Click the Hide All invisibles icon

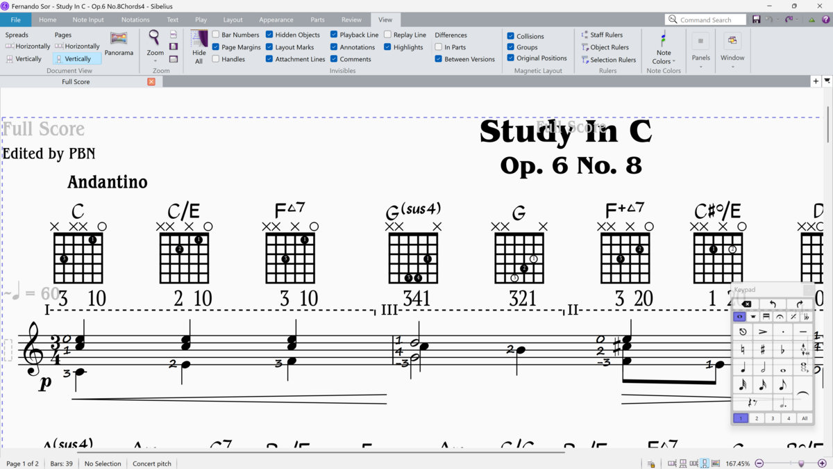click(199, 47)
